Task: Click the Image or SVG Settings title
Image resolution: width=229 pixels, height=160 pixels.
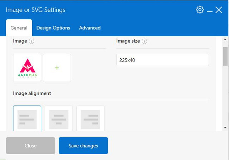Action: (x=35, y=10)
